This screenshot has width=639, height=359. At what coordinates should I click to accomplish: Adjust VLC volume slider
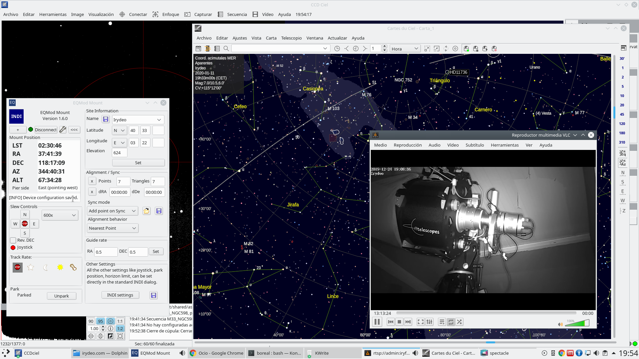(x=577, y=323)
